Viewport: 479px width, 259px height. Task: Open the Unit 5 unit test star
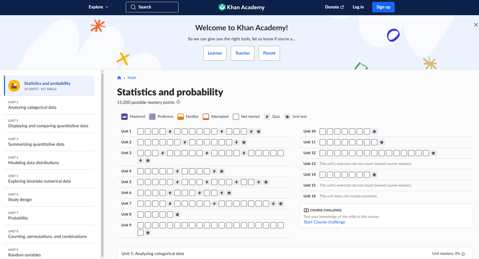(x=266, y=182)
